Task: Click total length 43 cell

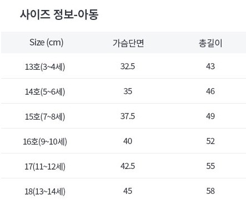Action: click(210, 66)
